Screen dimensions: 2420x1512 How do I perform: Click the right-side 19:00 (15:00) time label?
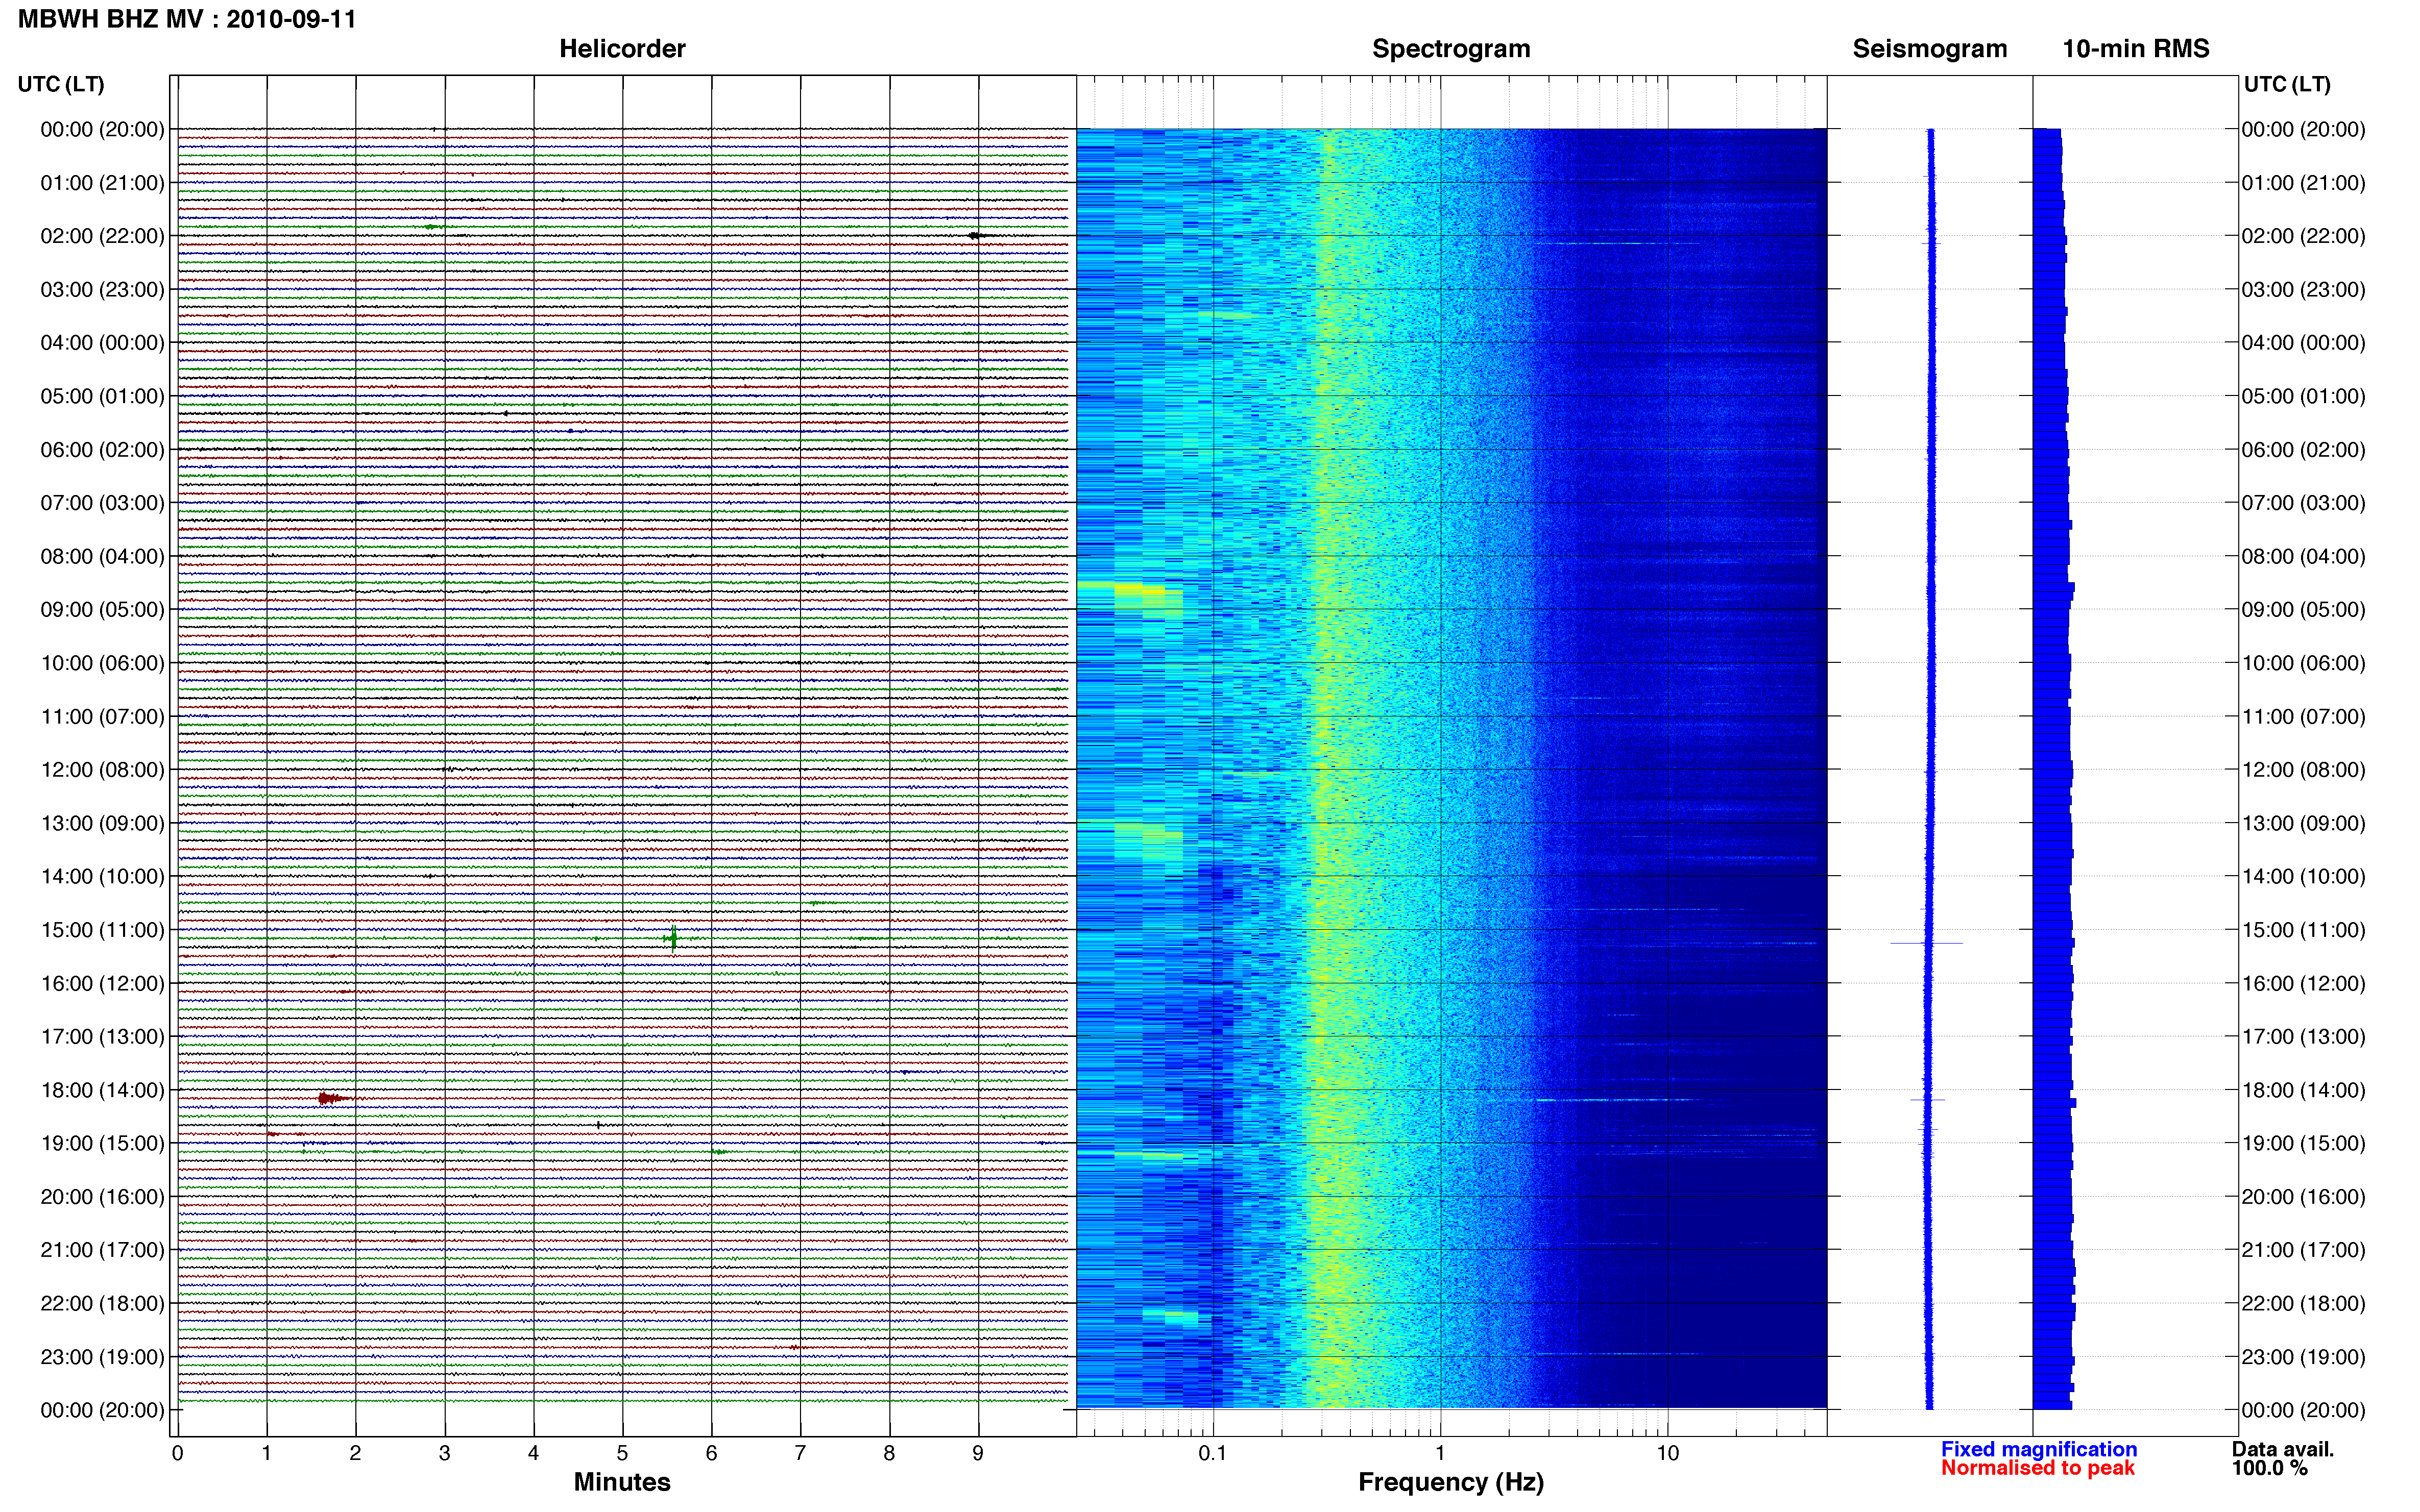tap(2303, 1143)
